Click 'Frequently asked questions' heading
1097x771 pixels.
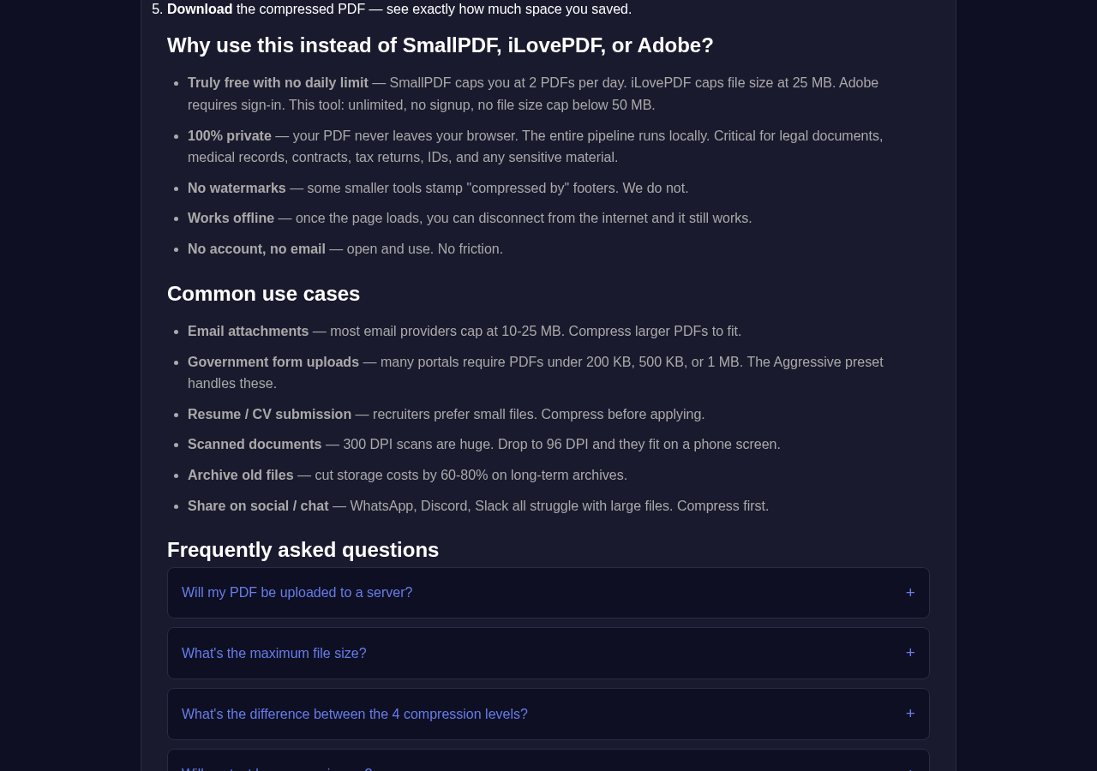click(303, 550)
